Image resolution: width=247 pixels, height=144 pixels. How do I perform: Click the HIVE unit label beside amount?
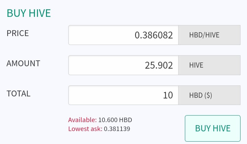[x=196, y=65]
